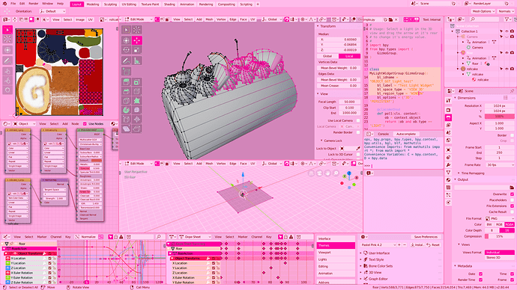Viewport: 517px width, 290px height.
Task: Select the Shear tool
Action: tap(127, 129)
